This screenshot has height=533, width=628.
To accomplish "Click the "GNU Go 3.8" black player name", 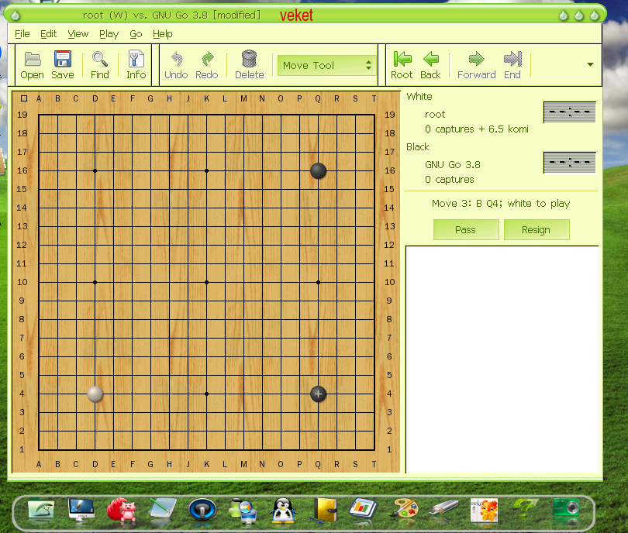I will point(453,165).
